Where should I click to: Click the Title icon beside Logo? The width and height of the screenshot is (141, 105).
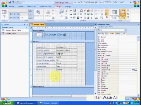[66, 10]
